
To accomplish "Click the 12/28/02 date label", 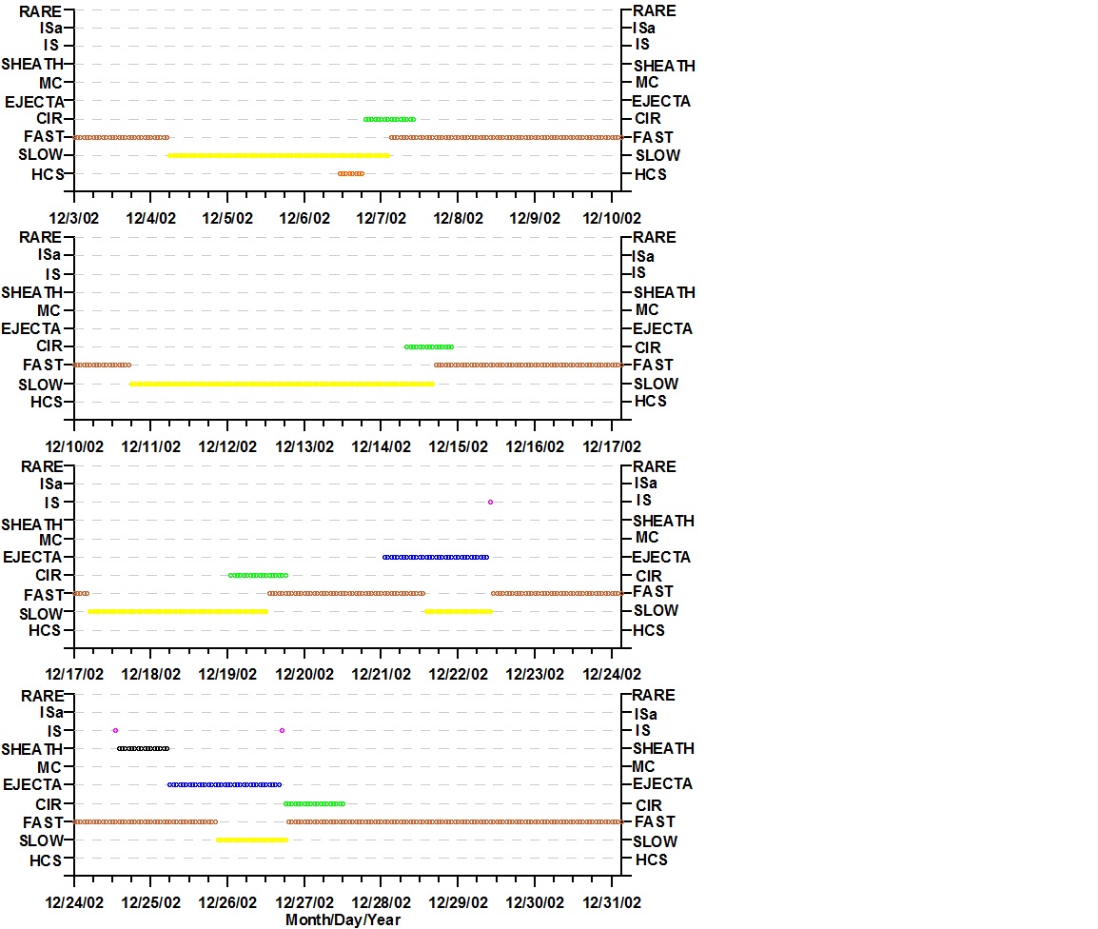I will point(381,903).
